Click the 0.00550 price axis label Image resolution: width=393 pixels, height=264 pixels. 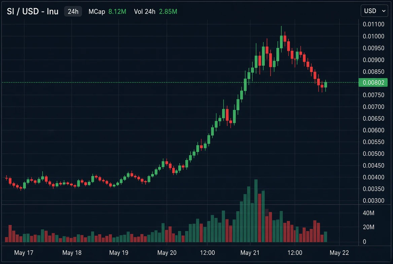coord(373,142)
